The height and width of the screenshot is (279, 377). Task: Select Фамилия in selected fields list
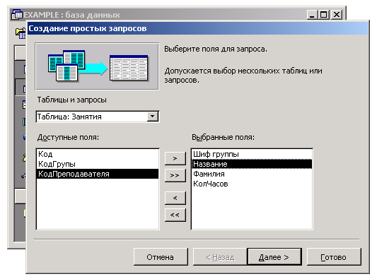pos(252,174)
